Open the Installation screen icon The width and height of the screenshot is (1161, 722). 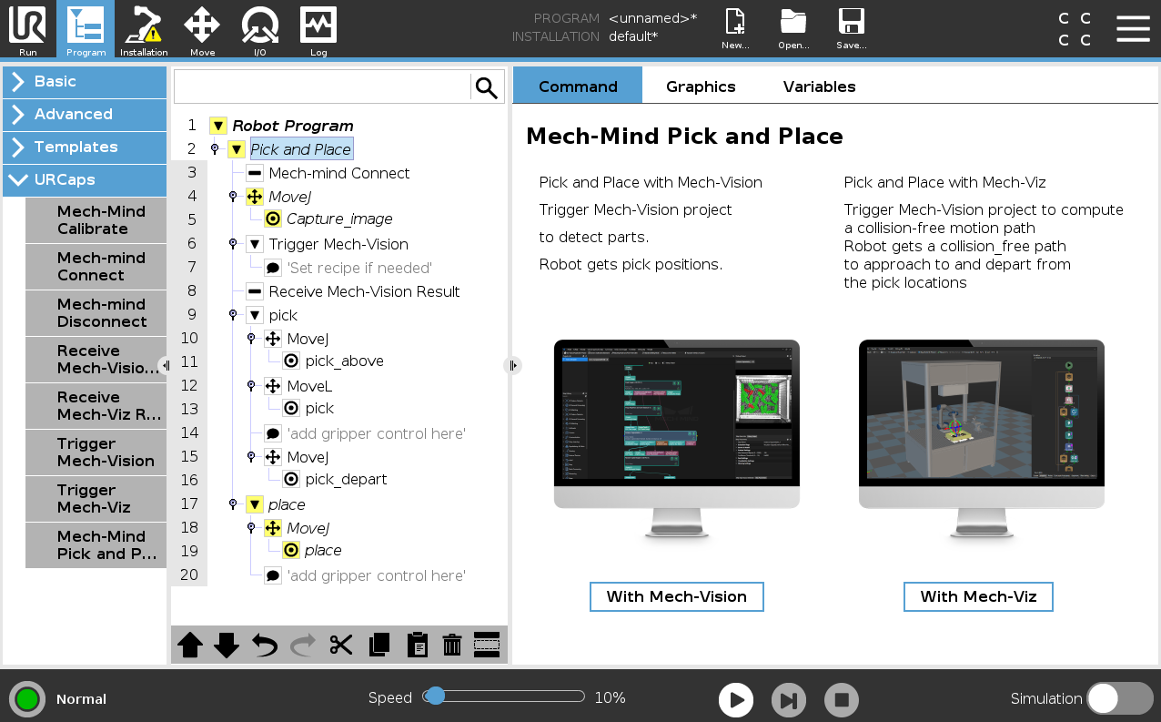pos(144,29)
